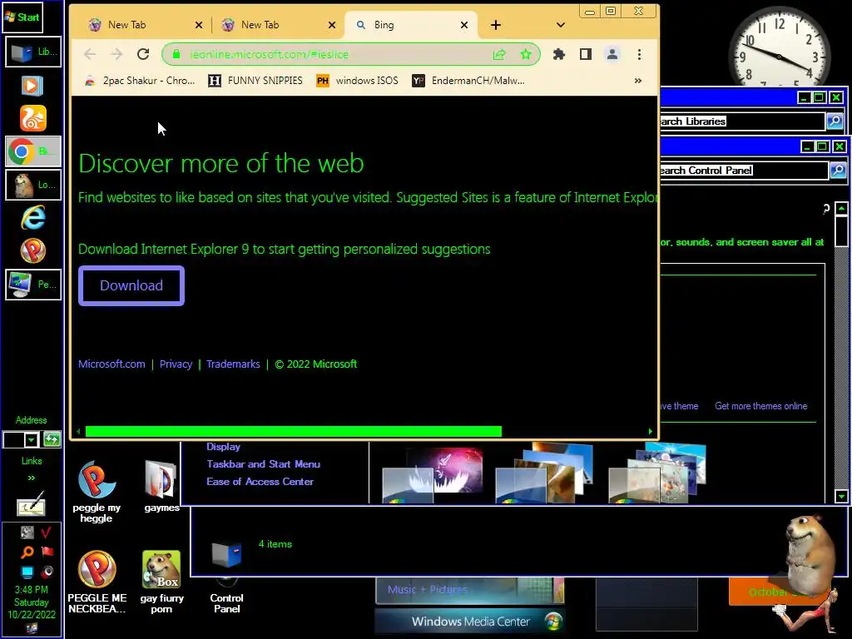Open the 2pac Shakur bookmark
The height and width of the screenshot is (639, 852).
(x=140, y=81)
